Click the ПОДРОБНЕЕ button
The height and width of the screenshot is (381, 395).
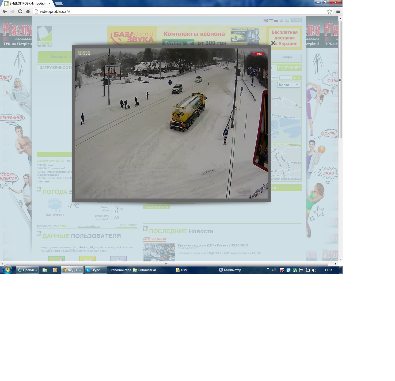289,68
